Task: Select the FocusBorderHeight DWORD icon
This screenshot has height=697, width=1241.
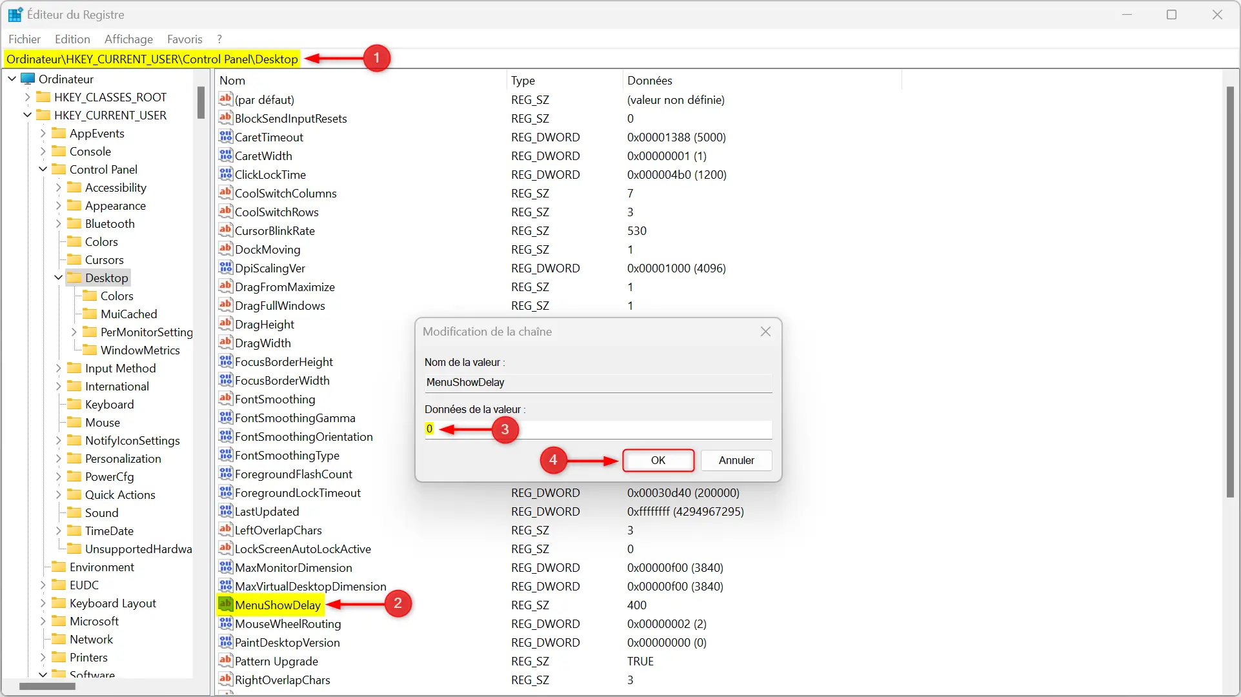Action: 225,361
